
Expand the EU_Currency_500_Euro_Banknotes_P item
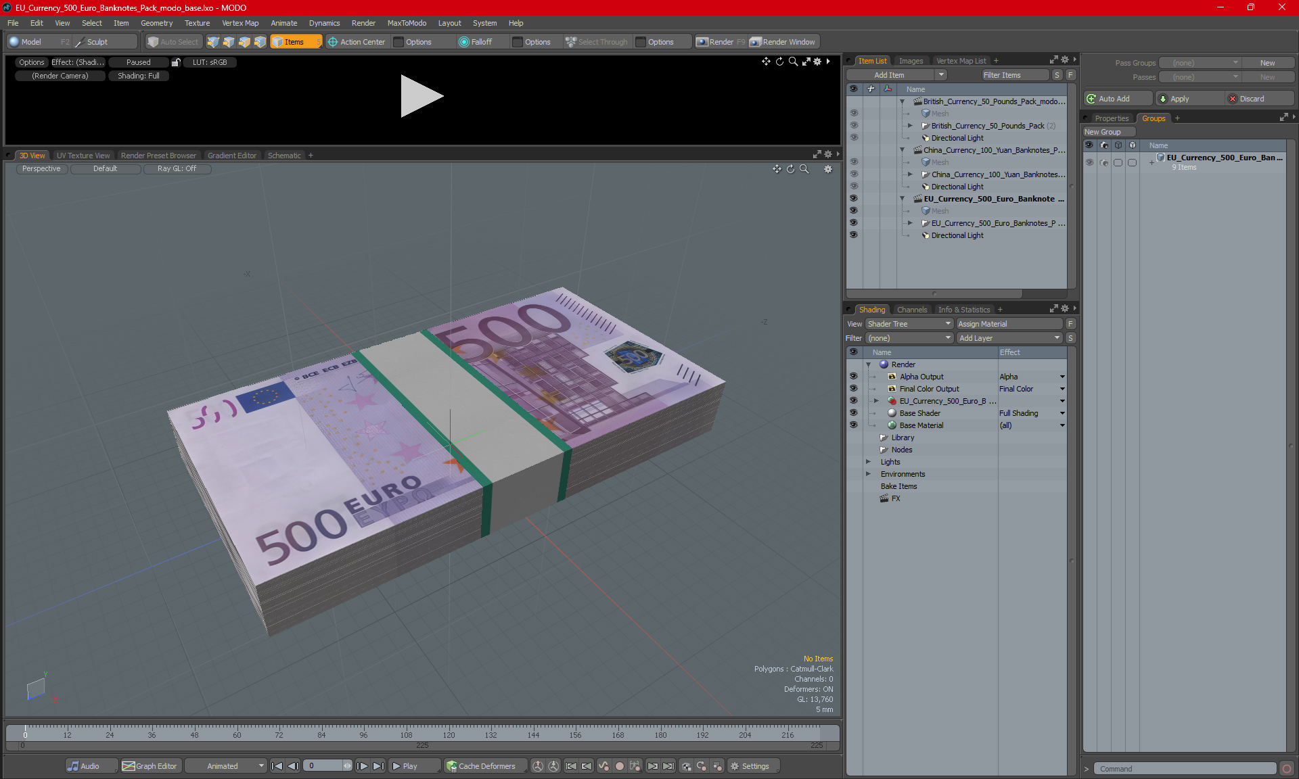click(x=910, y=223)
